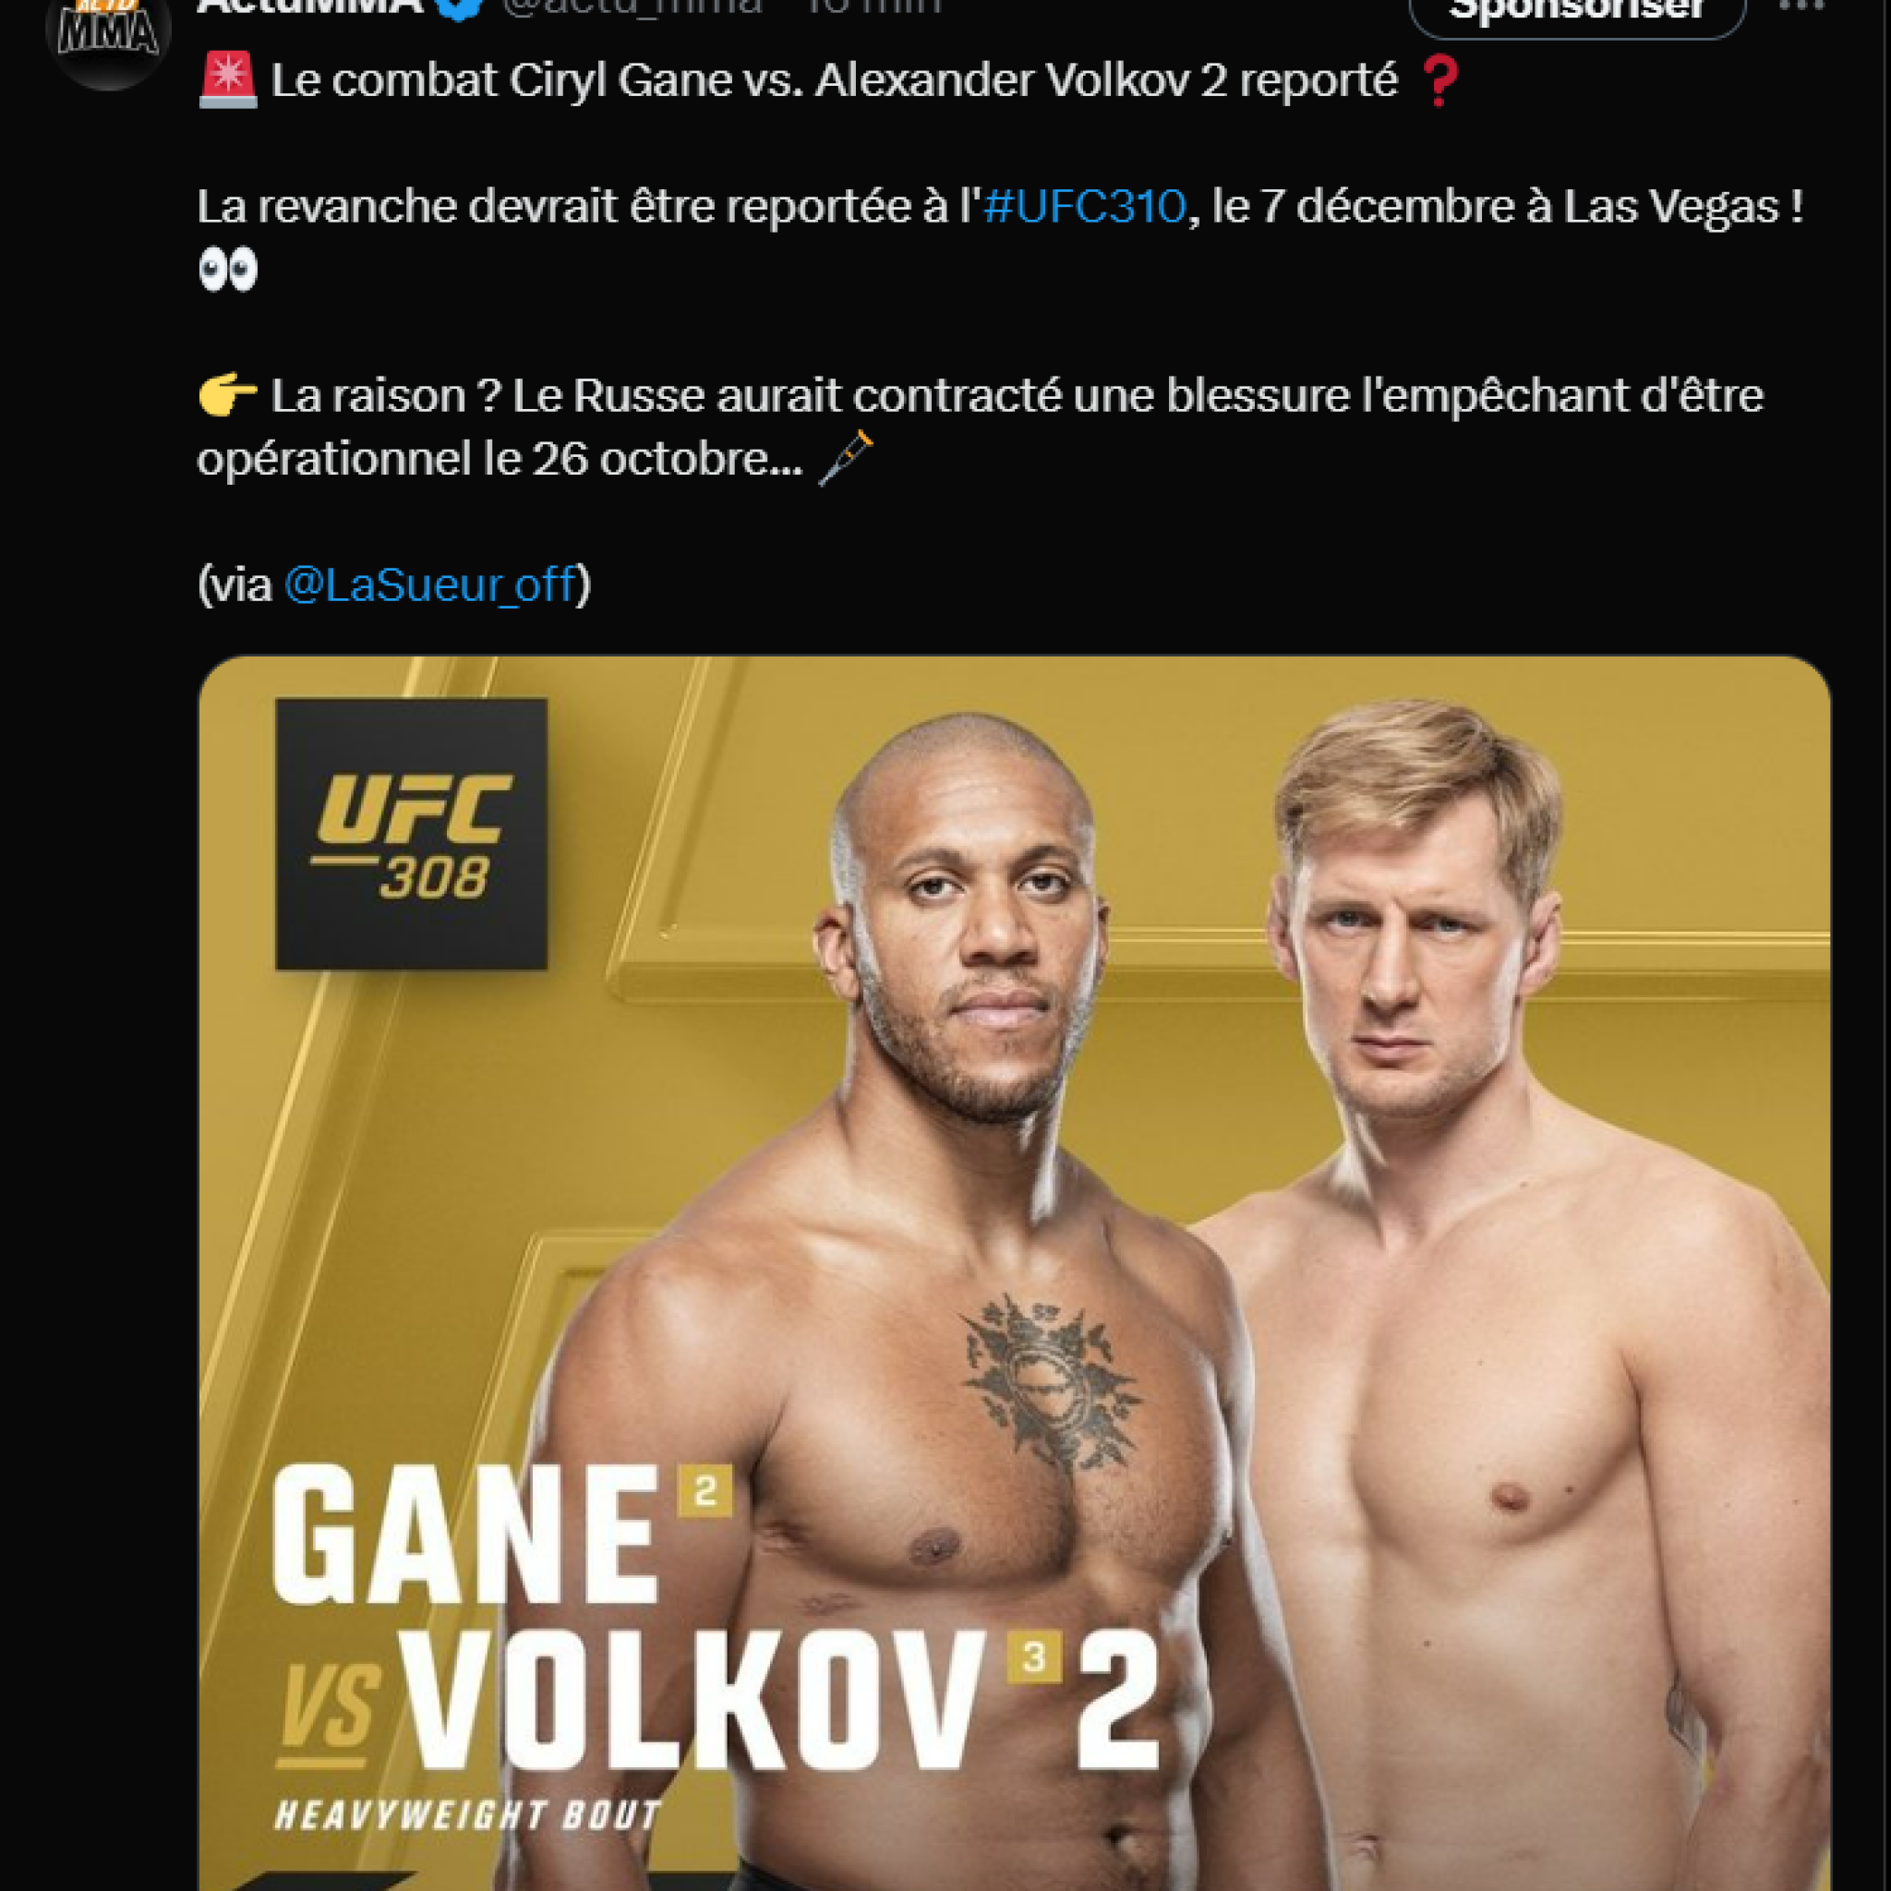Image resolution: width=1891 pixels, height=1891 pixels.
Task: Click the pointing hand emoji
Action: pyautogui.click(x=227, y=395)
